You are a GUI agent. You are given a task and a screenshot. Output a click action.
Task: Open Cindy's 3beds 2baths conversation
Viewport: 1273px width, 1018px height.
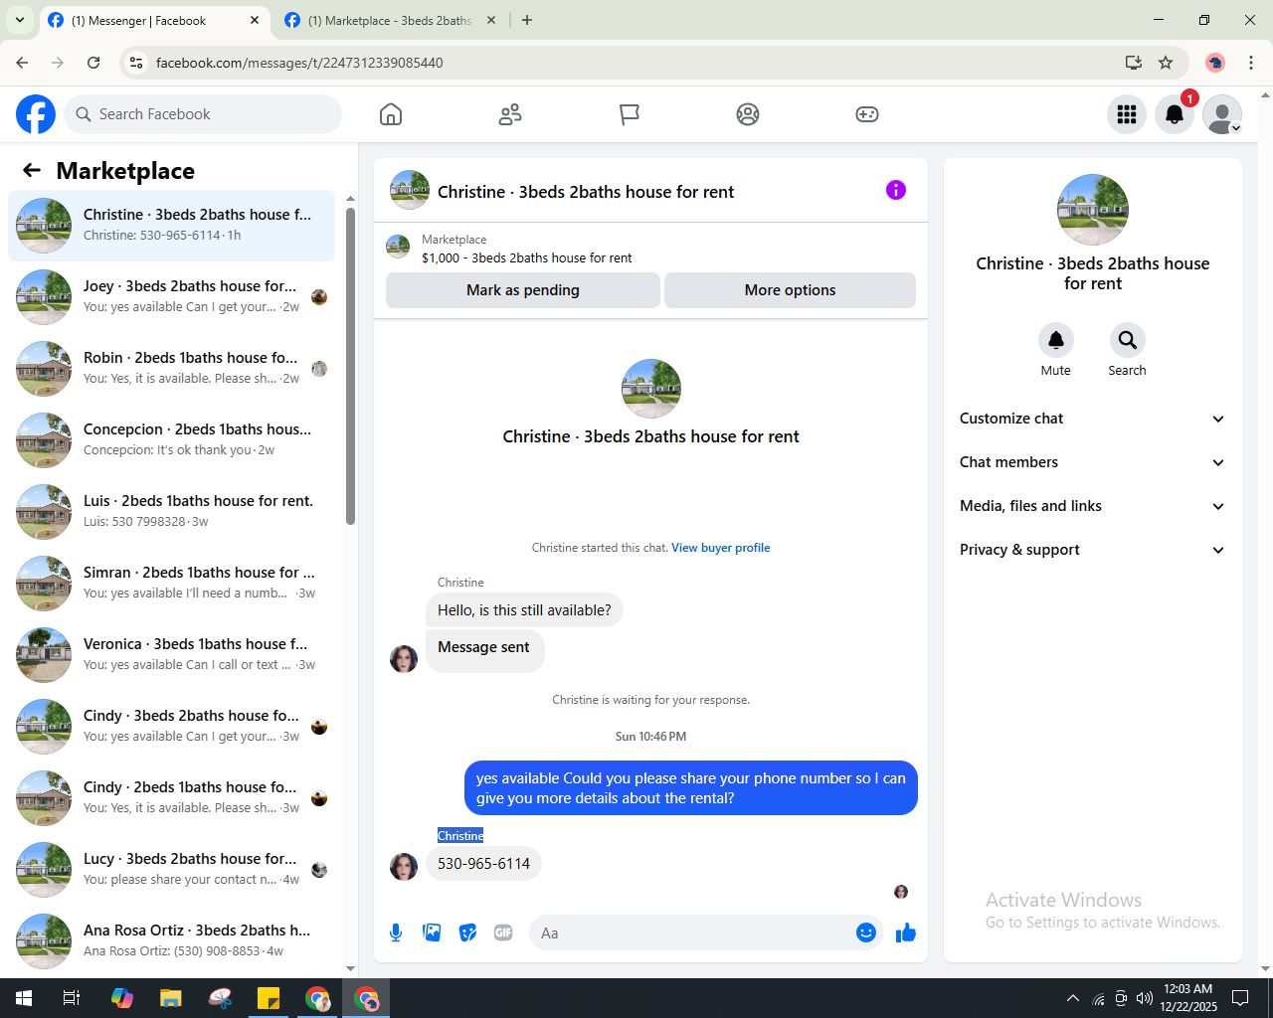[x=171, y=727]
